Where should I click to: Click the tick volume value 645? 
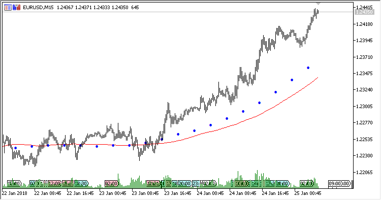pyautogui.click(x=135, y=8)
